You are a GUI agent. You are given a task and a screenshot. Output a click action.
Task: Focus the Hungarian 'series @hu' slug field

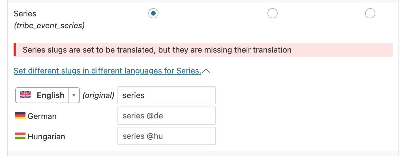point(166,136)
